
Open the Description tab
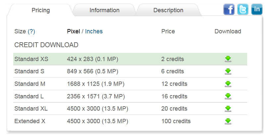[168, 10]
